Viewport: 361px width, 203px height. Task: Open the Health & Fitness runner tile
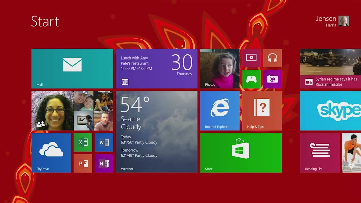pyautogui.click(x=352, y=153)
